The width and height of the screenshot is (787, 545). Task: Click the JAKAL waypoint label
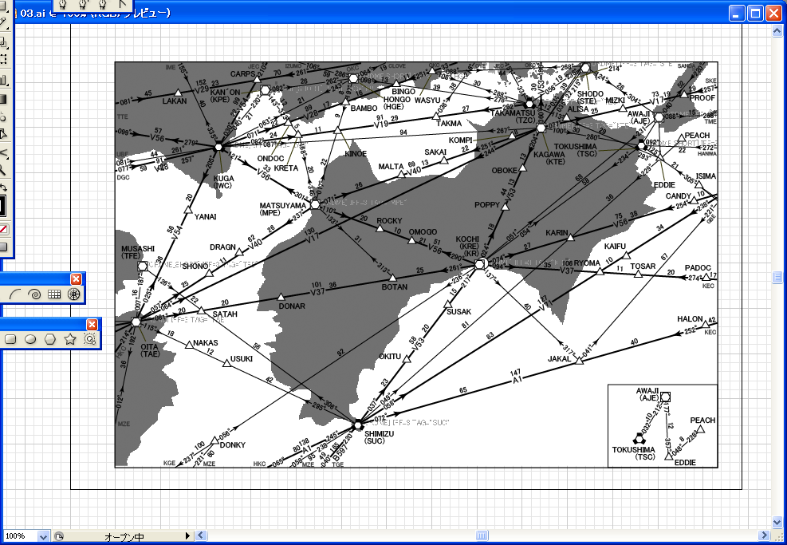[x=559, y=359]
